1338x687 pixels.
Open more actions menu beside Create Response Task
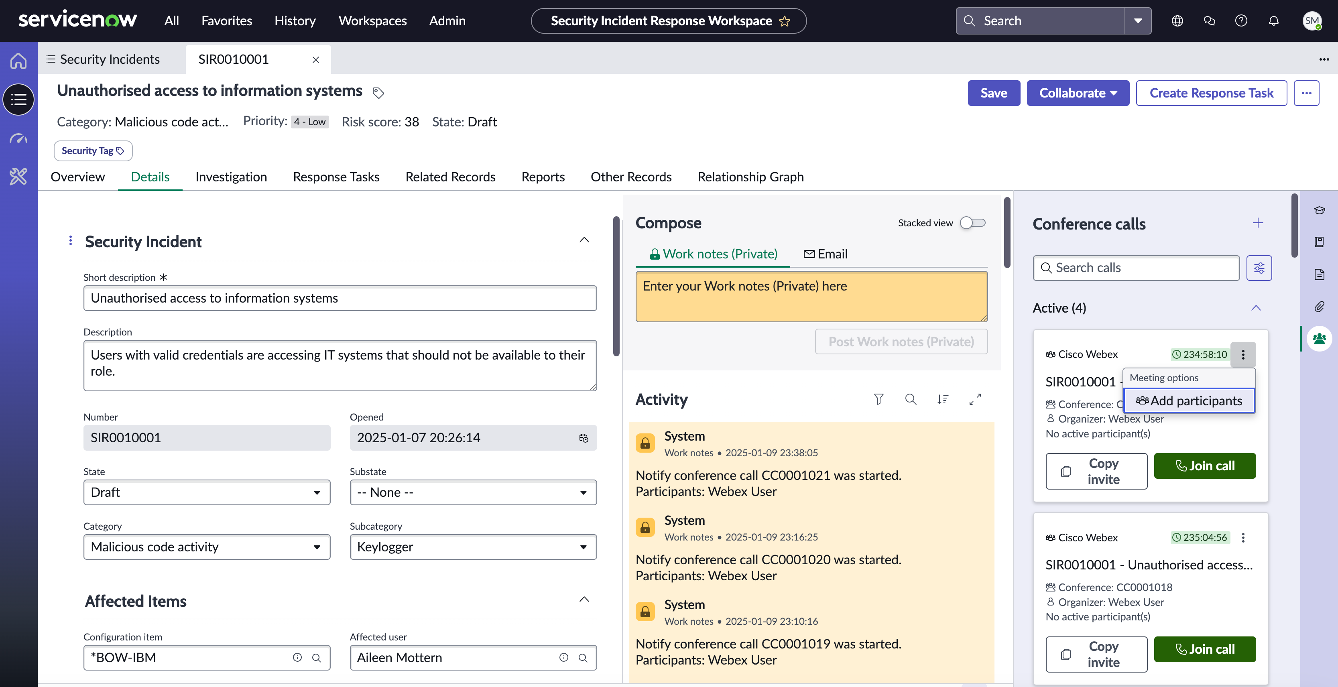click(x=1306, y=93)
